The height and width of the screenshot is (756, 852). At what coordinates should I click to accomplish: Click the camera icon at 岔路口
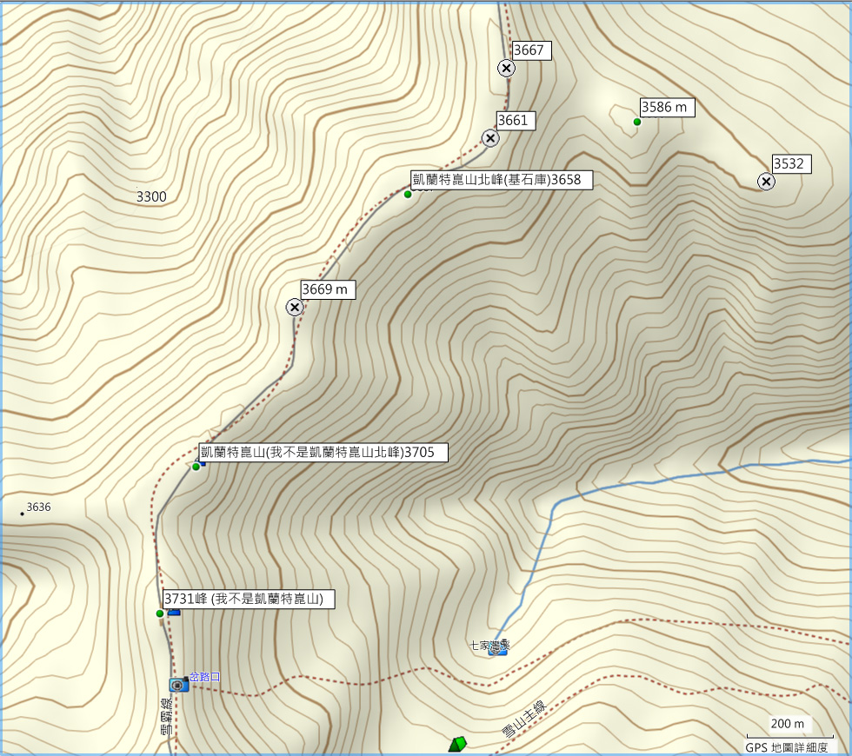click(178, 685)
